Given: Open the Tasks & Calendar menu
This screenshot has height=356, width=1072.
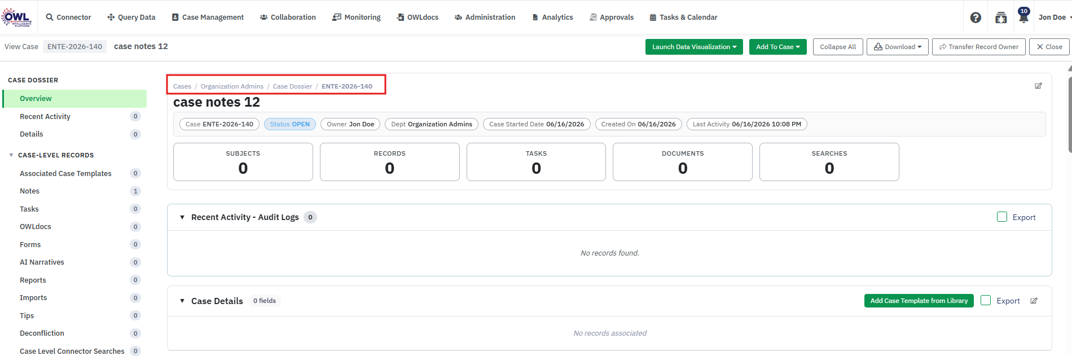Looking at the screenshot, I should pyautogui.click(x=683, y=17).
